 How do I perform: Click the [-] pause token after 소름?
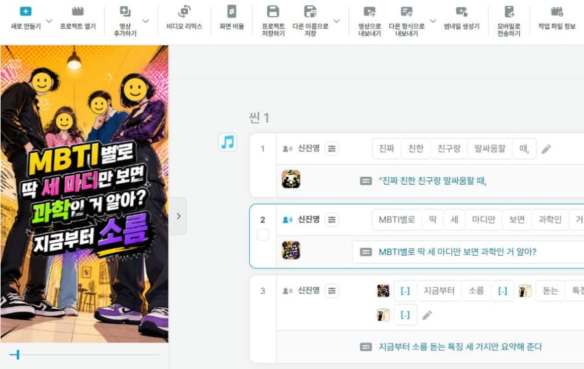[502, 291]
